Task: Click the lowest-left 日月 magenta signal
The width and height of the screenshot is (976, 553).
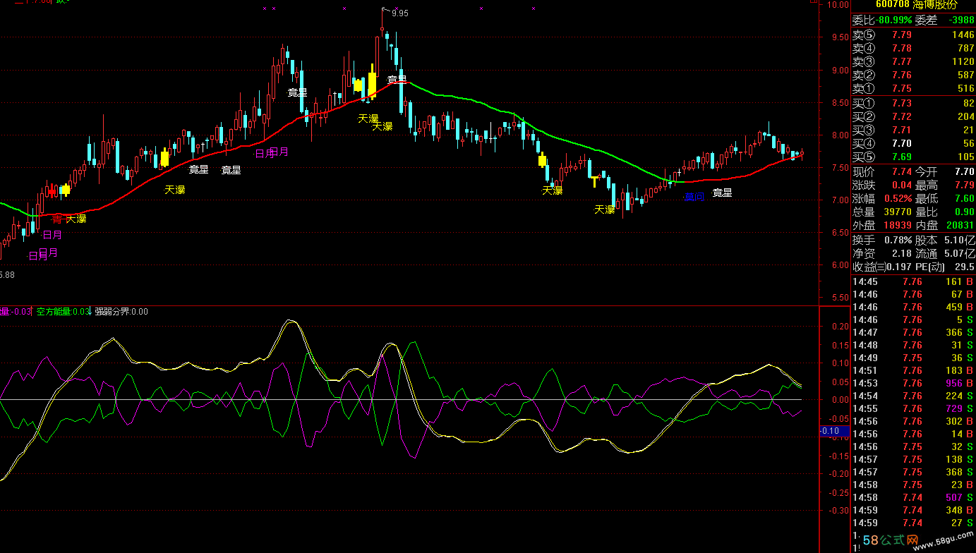Action: [x=37, y=257]
